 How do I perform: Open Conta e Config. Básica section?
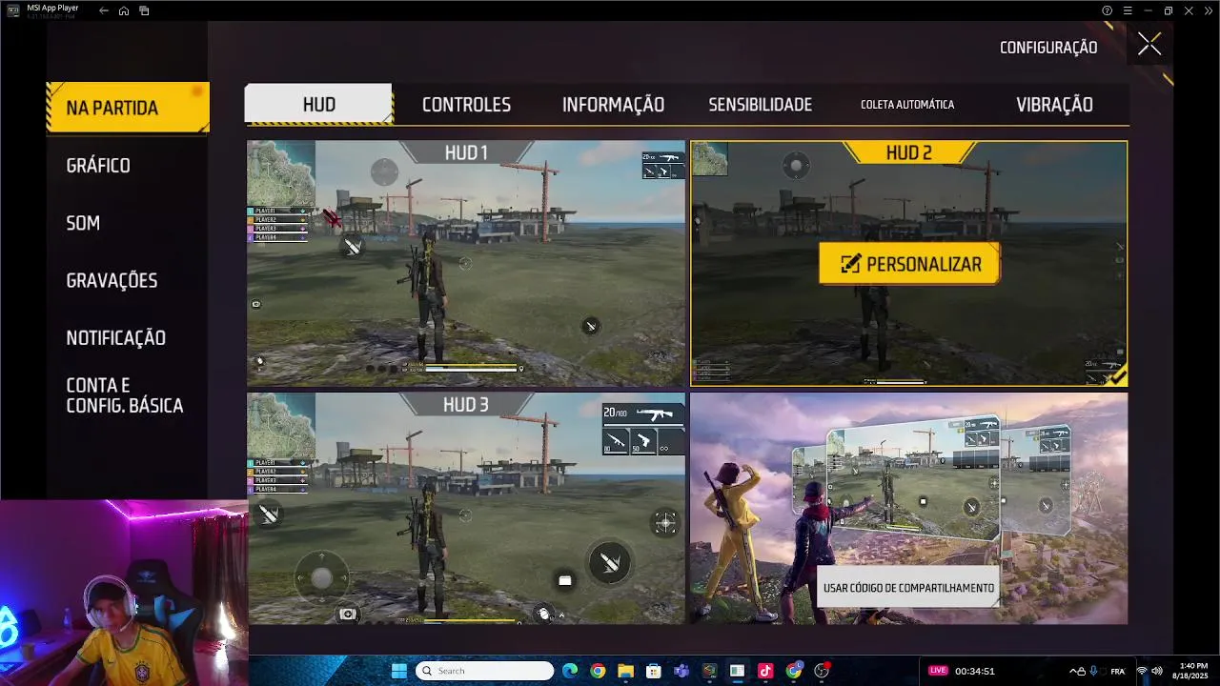124,395
